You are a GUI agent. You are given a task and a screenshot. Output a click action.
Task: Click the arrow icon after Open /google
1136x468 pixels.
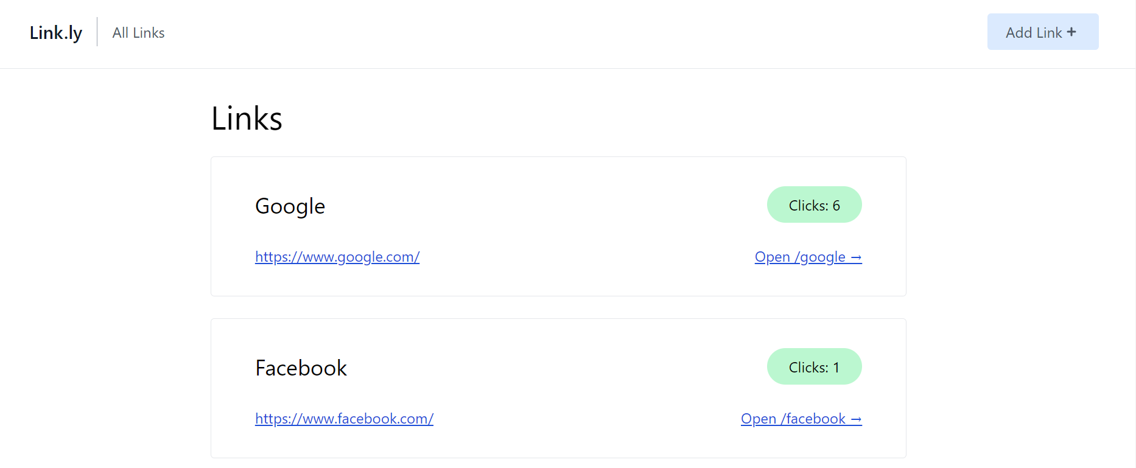click(x=856, y=257)
